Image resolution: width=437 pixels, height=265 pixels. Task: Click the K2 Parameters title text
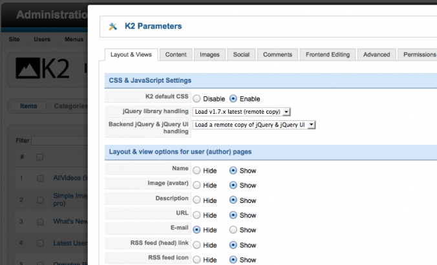tap(153, 26)
